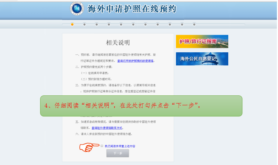
Task: Open the 查询已开放护照预约的使领馆 link
Action: pos(135,61)
